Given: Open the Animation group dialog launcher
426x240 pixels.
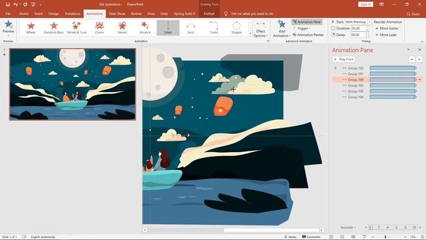Looking at the screenshot, I should 268,41.
